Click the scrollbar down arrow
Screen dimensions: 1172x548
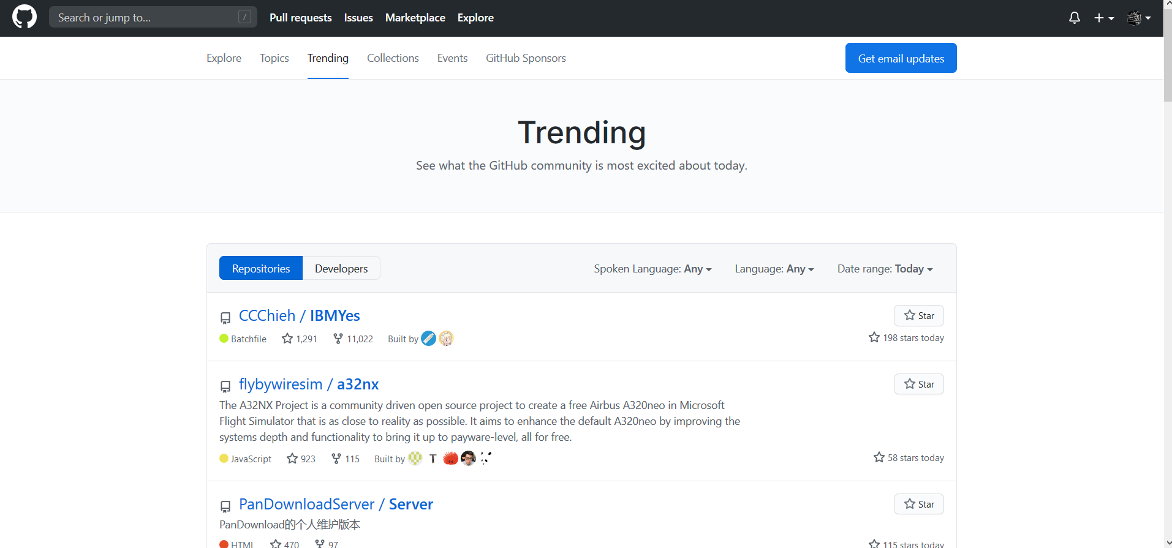(1168, 543)
